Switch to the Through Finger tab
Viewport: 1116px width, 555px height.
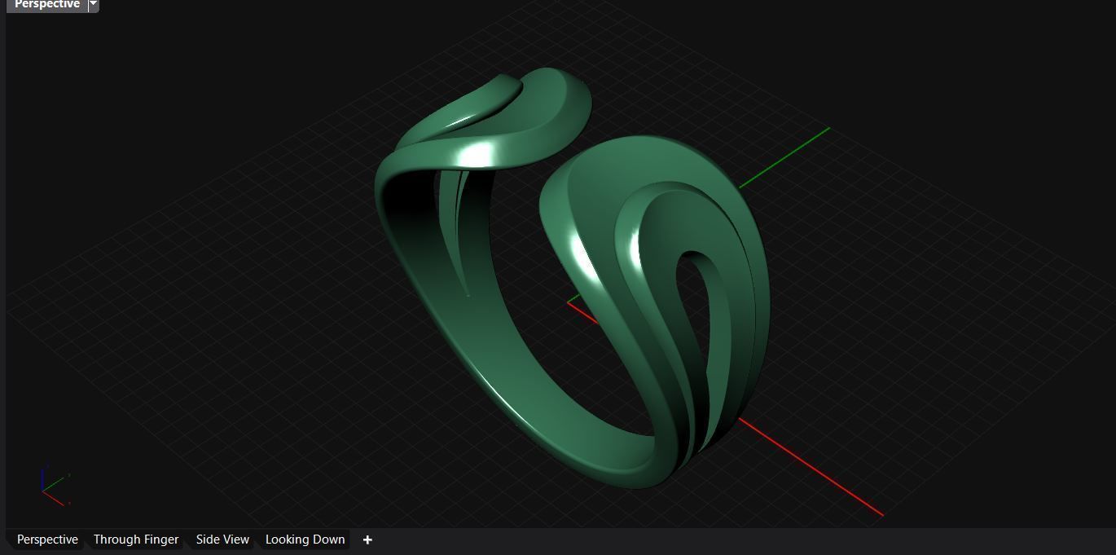136,540
